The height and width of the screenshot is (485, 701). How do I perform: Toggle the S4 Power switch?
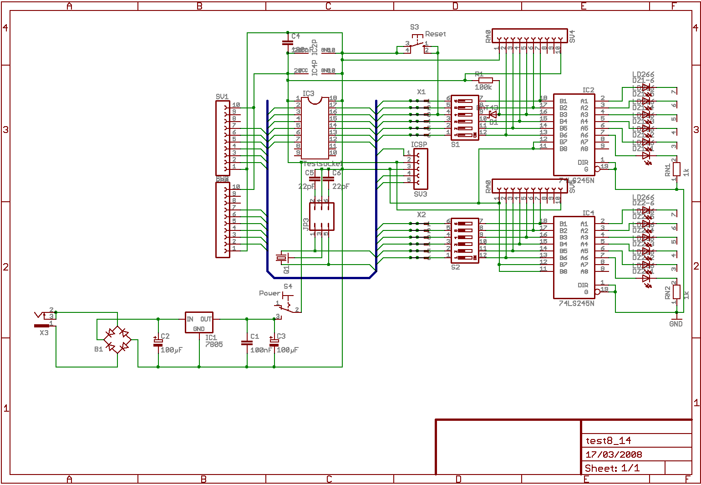pyautogui.click(x=288, y=306)
